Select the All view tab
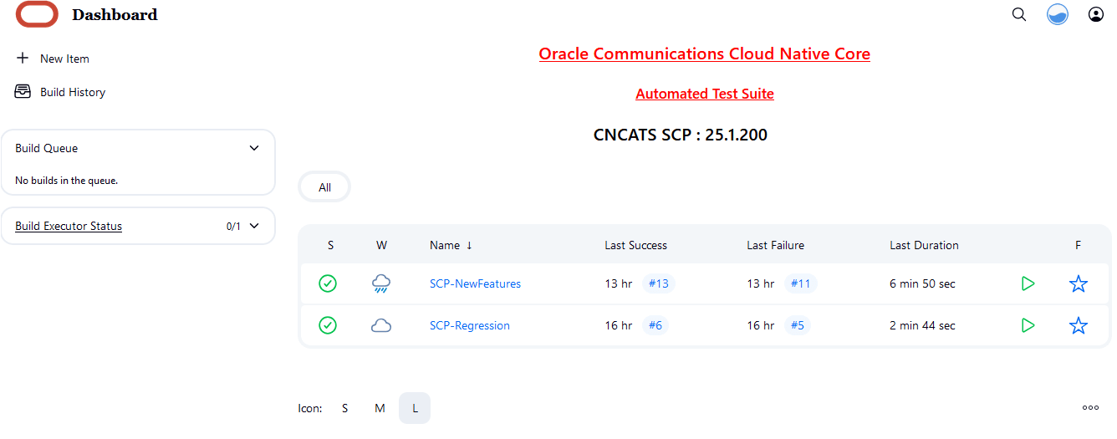 (x=324, y=187)
